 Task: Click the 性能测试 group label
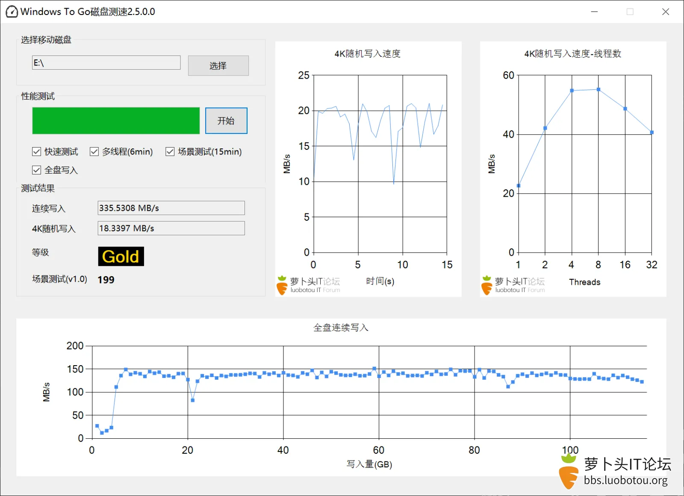[x=38, y=97]
